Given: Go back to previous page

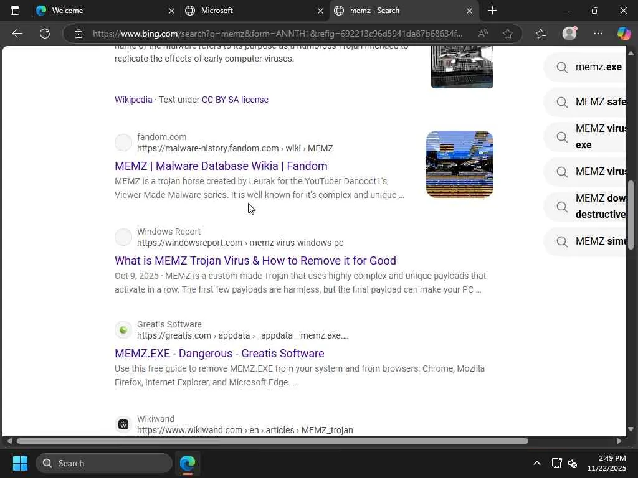Looking at the screenshot, I should pos(17,34).
